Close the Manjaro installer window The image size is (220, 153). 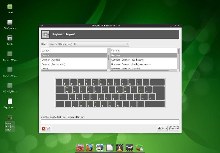[x=178, y=26]
